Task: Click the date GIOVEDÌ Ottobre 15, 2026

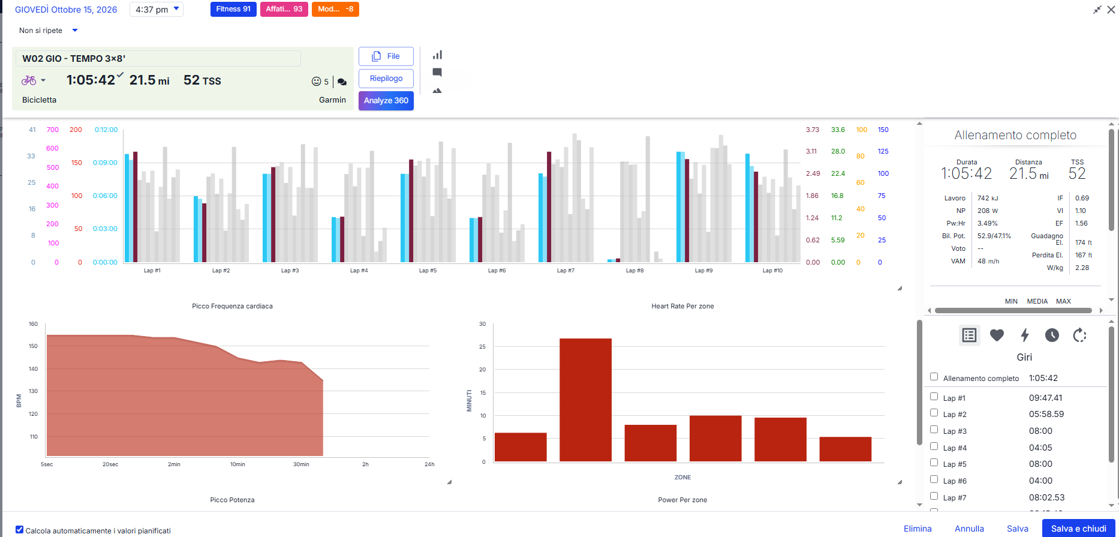Action: pyautogui.click(x=66, y=10)
